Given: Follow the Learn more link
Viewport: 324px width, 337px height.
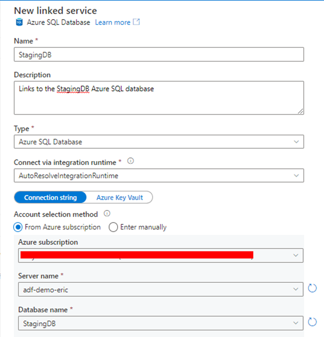Looking at the screenshot, I should (x=113, y=22).
